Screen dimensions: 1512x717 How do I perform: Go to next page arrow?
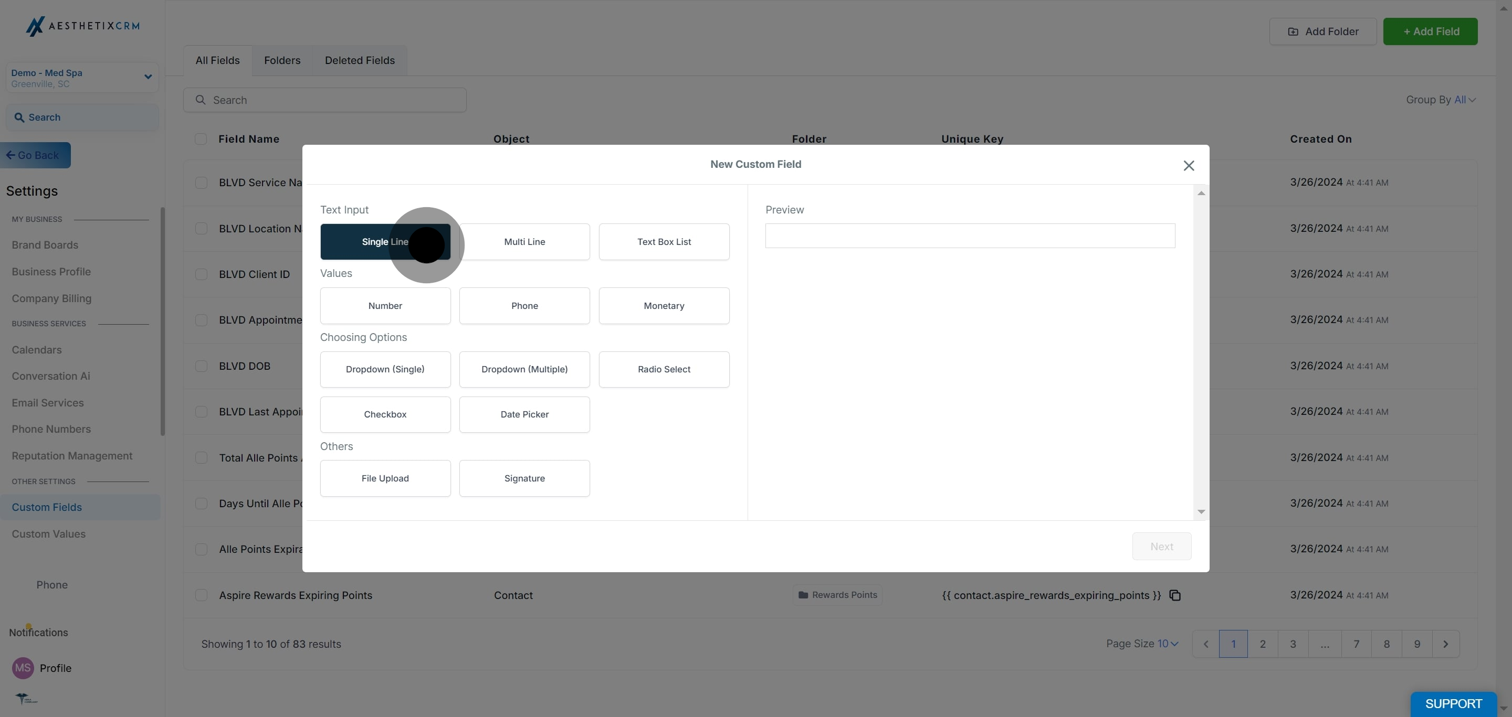1445,644
